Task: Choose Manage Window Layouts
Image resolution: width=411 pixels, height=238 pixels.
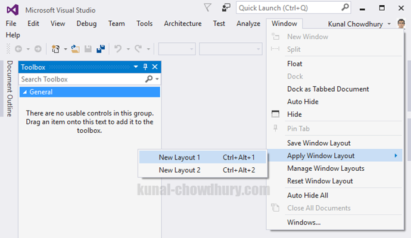Action: pos(335,168)
